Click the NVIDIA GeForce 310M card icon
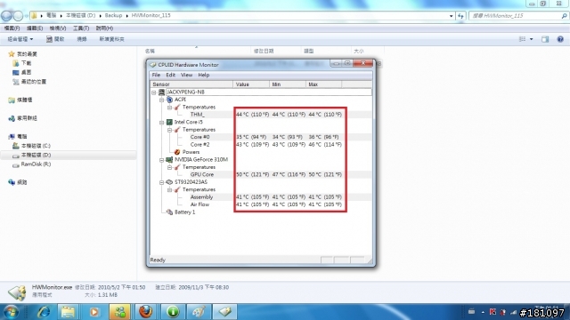 click(x=169, y=160)
